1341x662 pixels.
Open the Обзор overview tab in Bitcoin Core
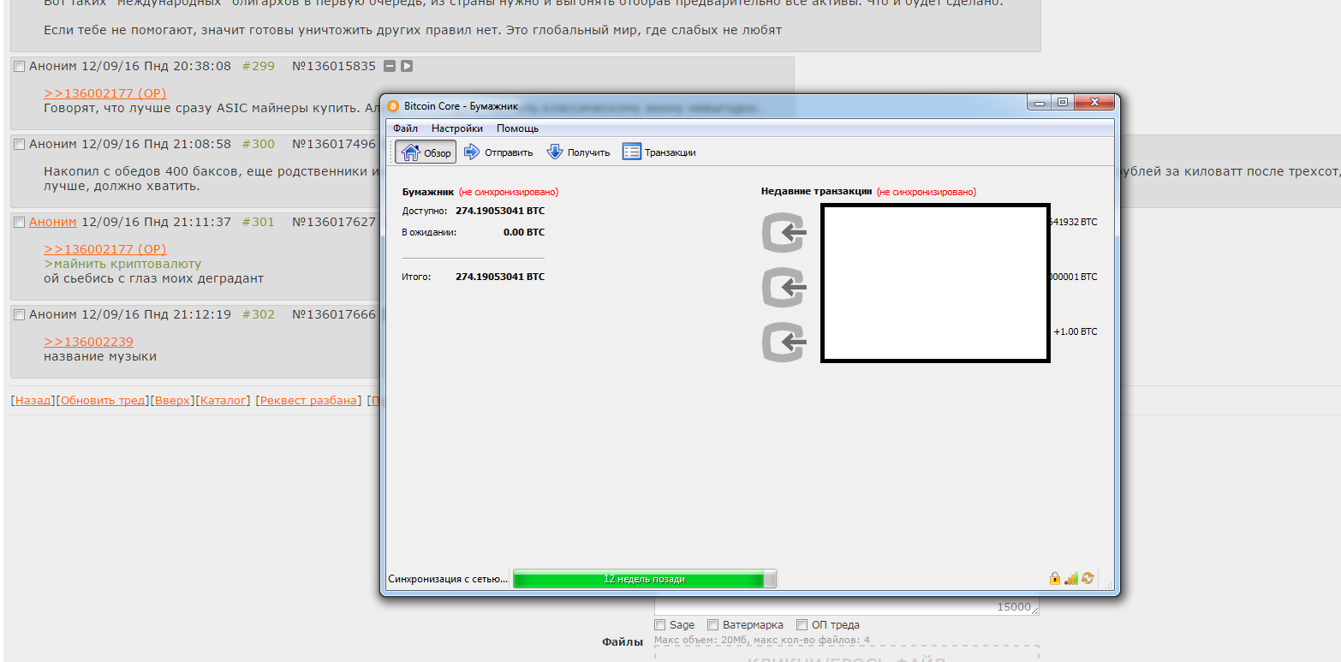pyautogui.click(x=426, y=152)
